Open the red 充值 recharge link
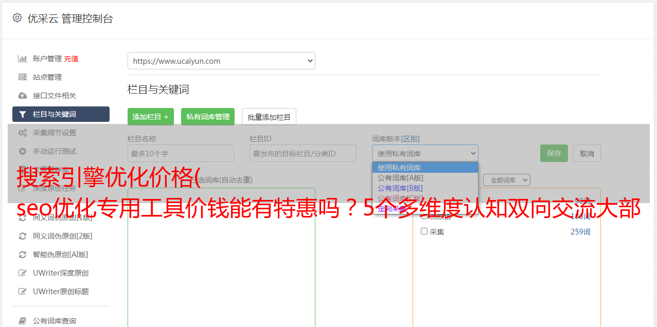The height and width of the screenshot is (327, 657). tap(71, 59)
